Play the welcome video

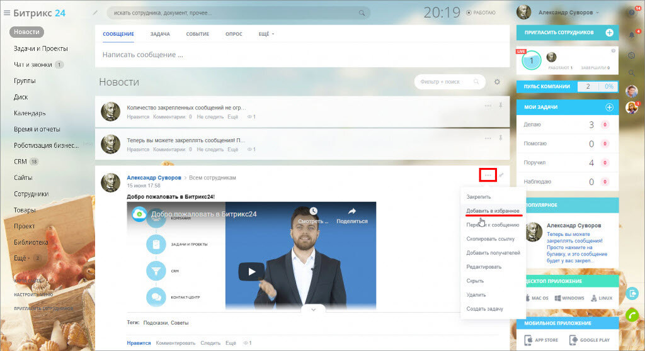pos(251,271)
